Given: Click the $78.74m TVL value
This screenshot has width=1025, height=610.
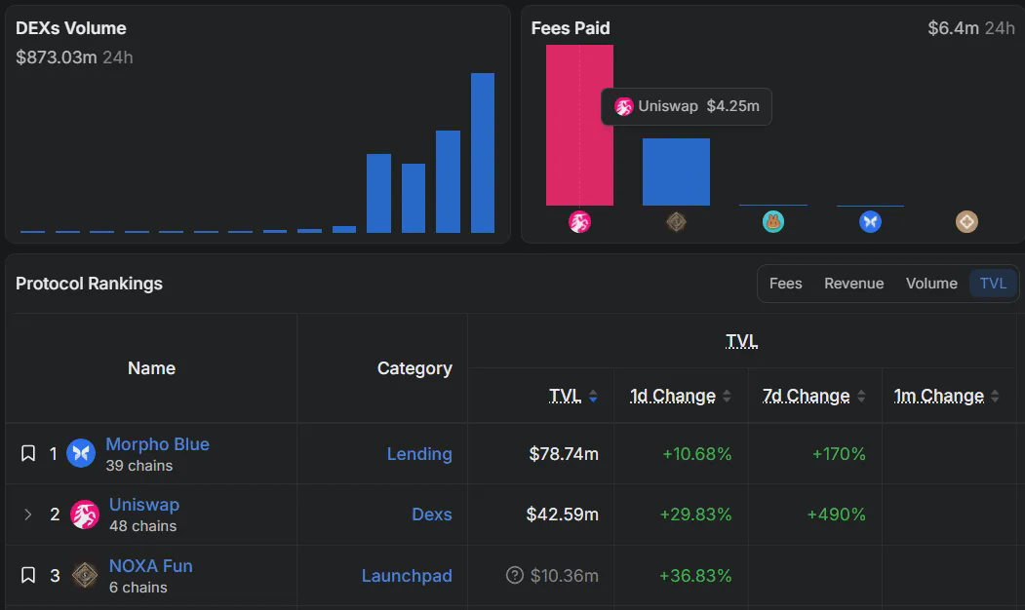Looking at the screenshot, I should [x=564, y=454].
